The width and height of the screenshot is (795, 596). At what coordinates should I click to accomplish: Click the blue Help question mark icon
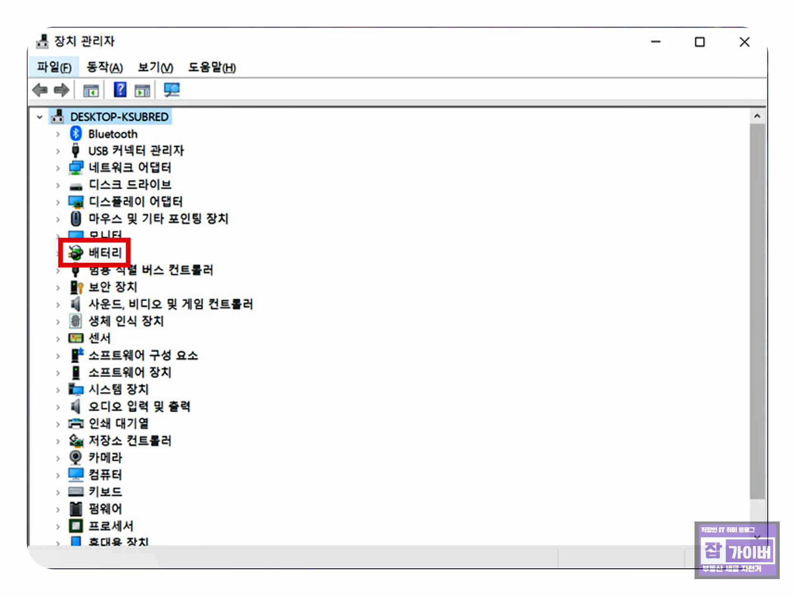click(120, 90)
